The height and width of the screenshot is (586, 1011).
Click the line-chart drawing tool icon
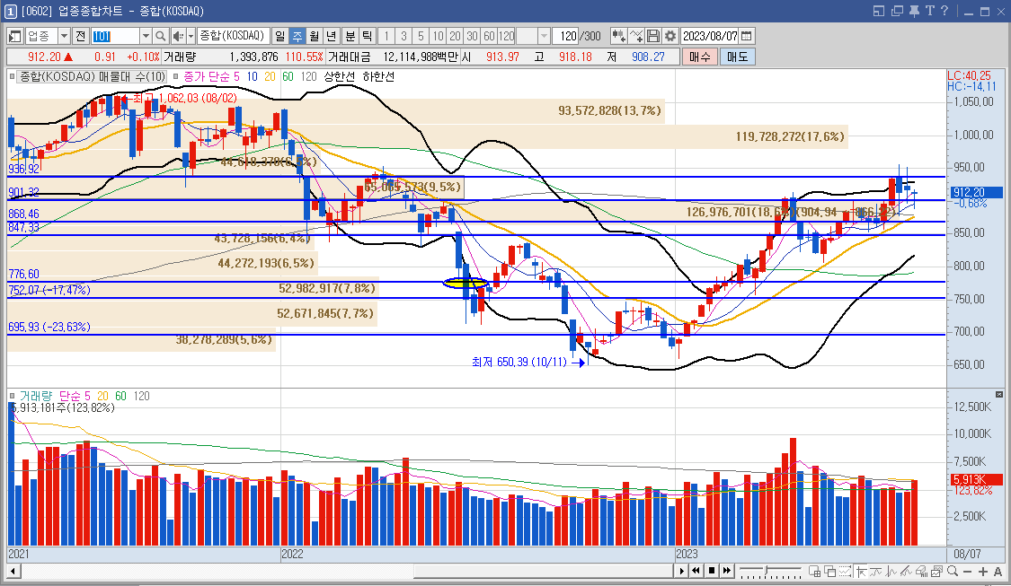click(x=875, y=571)
